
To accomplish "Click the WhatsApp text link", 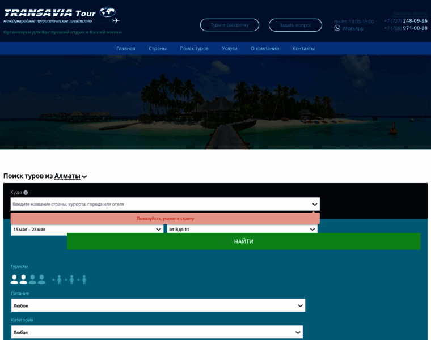I will (x=353, y=28).
